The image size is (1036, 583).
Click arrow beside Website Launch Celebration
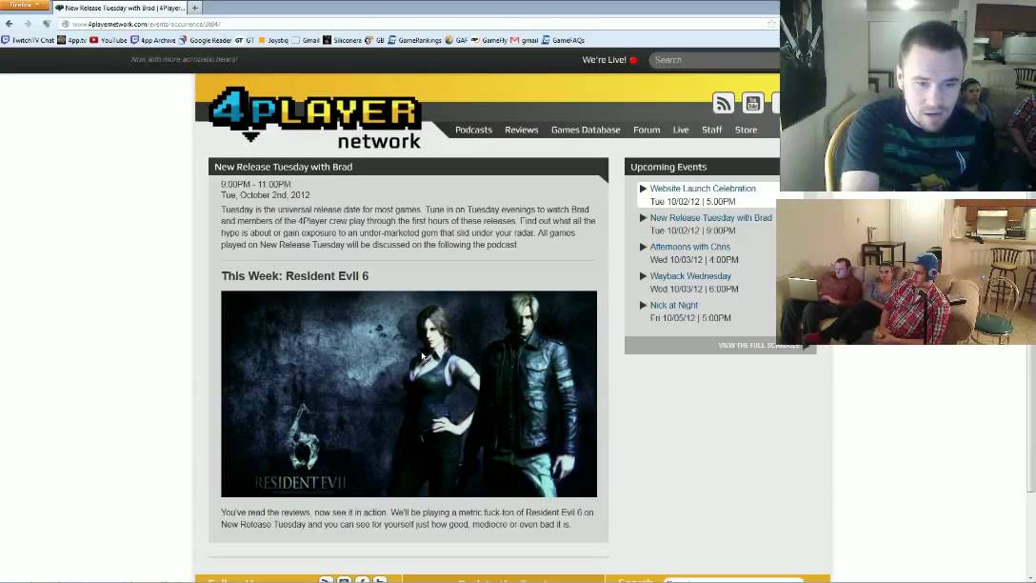(x=643, y=189)
